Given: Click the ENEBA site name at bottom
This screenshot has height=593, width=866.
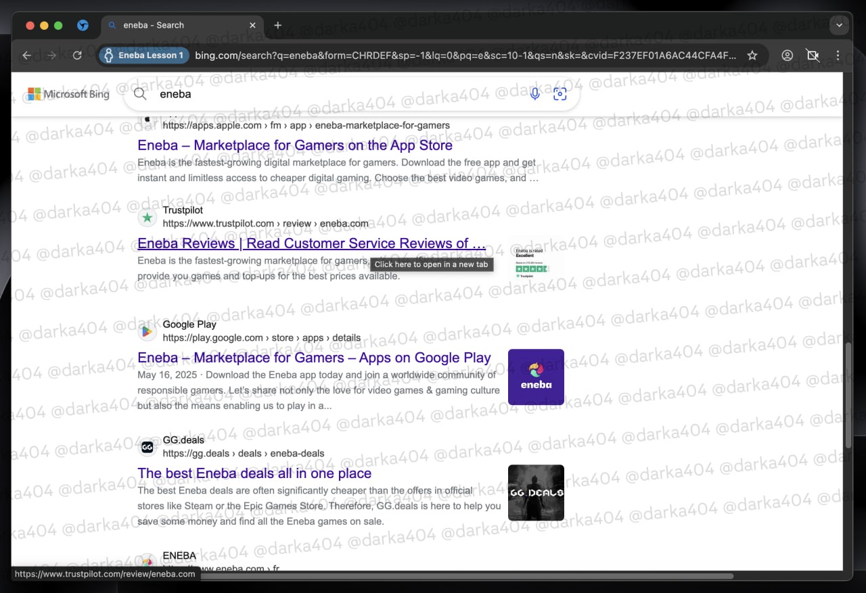Looking at the screenshot, I should [x=179, y=556].
